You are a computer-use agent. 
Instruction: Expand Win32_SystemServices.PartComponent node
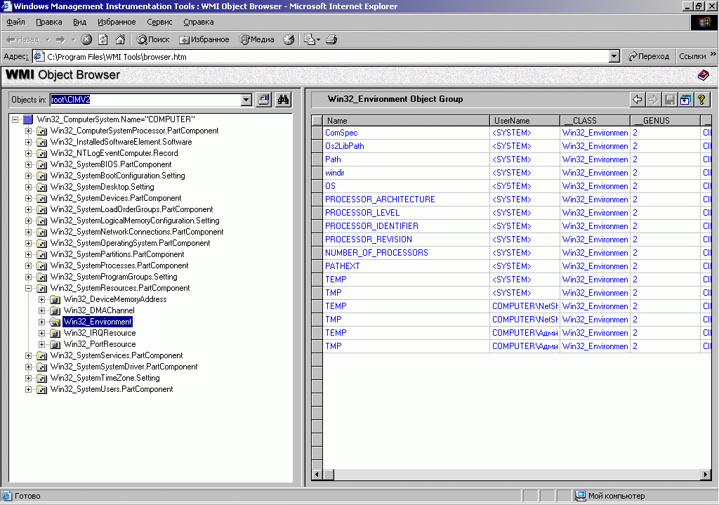[28, 355]
